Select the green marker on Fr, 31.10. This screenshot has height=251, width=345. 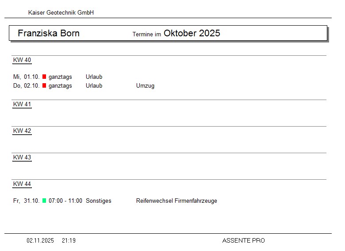pos(44,201)
